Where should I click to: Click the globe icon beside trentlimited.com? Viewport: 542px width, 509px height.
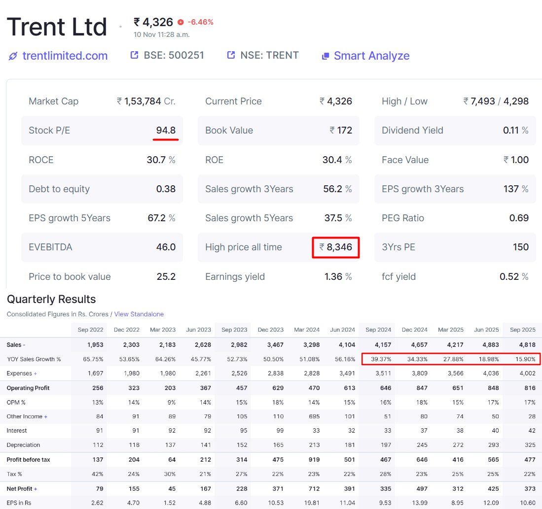(12, 56)
